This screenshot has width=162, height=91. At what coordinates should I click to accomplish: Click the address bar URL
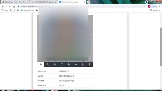pos(36,6)
